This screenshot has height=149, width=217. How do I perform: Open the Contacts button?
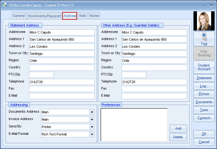(x=204, y=118)
